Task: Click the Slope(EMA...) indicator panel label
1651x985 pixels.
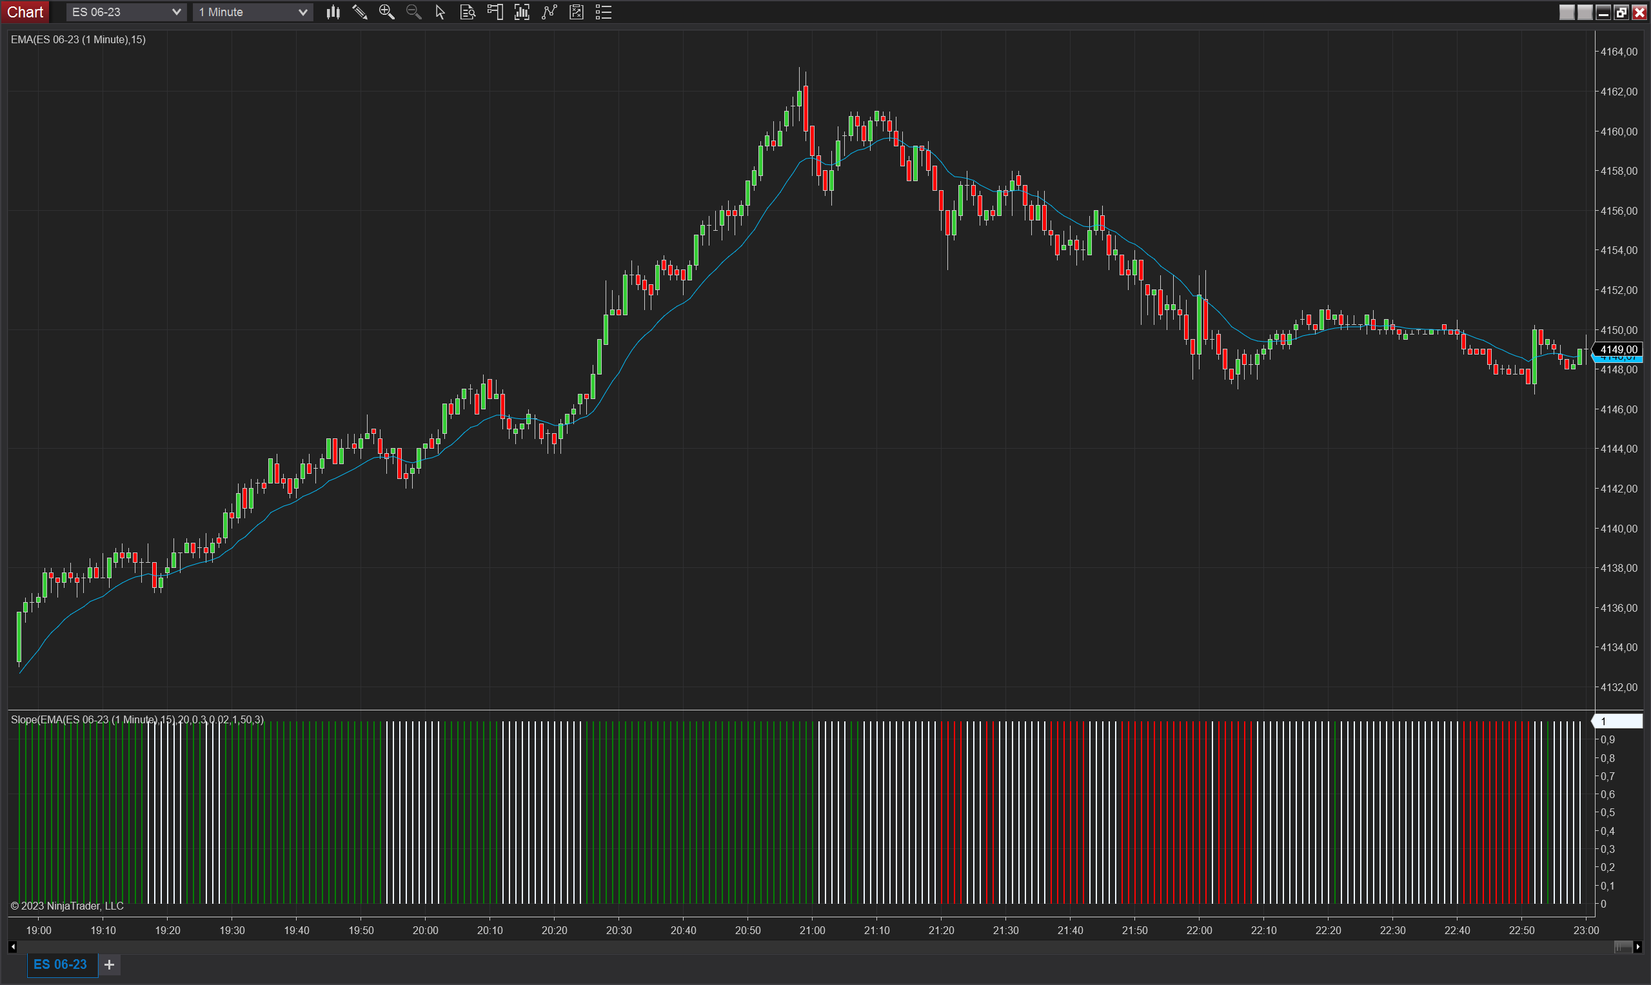Action: 137,719
